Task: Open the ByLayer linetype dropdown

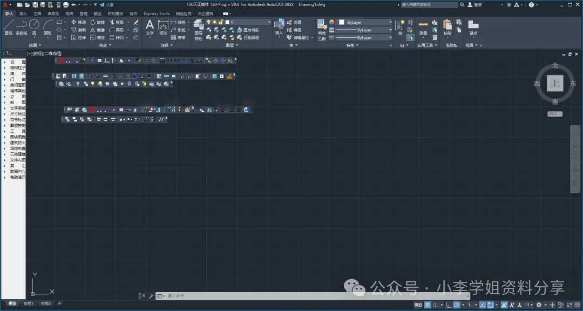Action: pyautogui.click(x=364, y=38)
